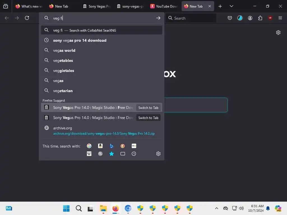The height and width of the screenshot is (215, 287).
Task: Select 'veg fi' Search with CollabNet SearXNG
Action: click(101, 30)
